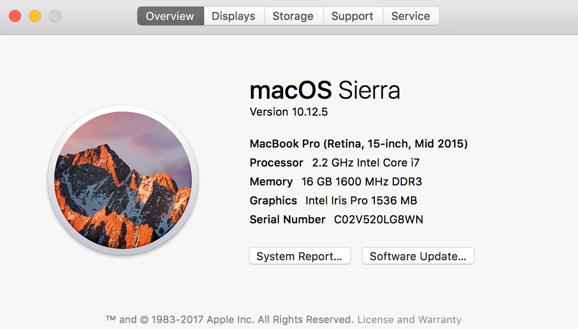Launch Software Update
The width and height of the screenshot is (578, 329).
(x=418, y=256)
